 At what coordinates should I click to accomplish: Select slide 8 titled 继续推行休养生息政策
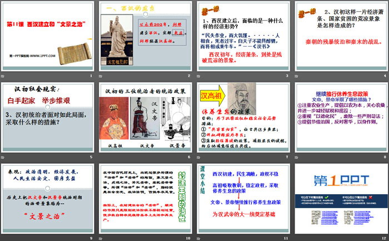(342, 117)
